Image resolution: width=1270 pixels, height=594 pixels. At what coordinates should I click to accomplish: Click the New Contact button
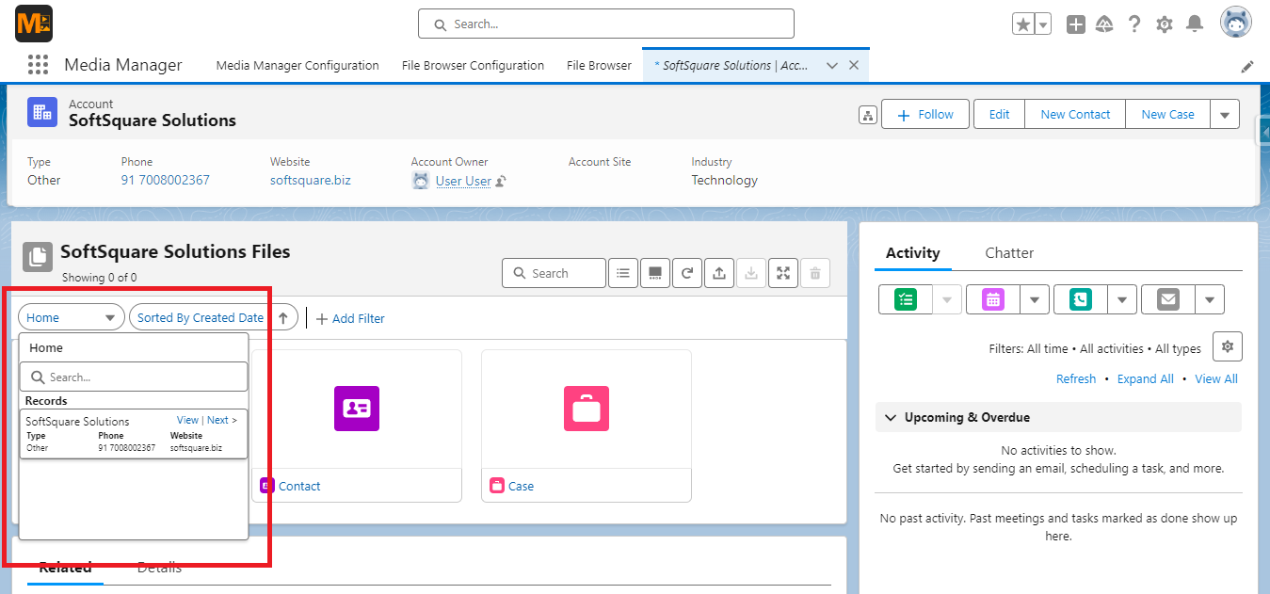coord(1075,115)
